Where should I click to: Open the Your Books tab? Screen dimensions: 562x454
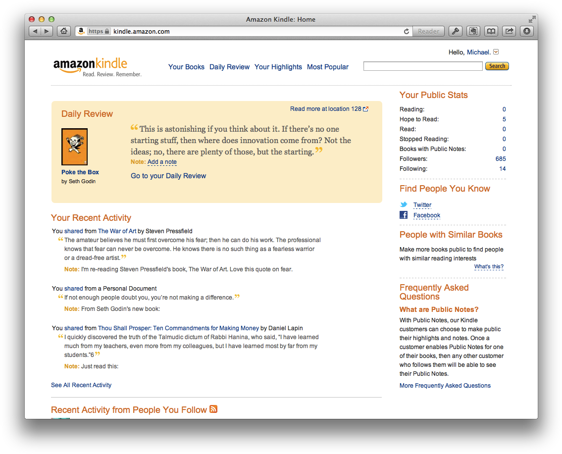click(x=186, y=67)
